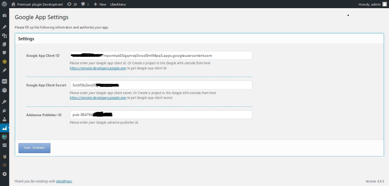Open the comments bubble showing 0
The height and width of the screenshot is (186, 389).
pyautogui.click(x=85, y=4)
